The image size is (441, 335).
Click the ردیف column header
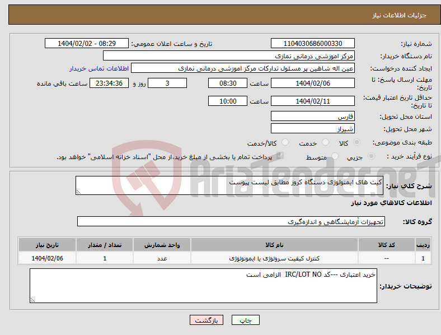tap(423, 245)
